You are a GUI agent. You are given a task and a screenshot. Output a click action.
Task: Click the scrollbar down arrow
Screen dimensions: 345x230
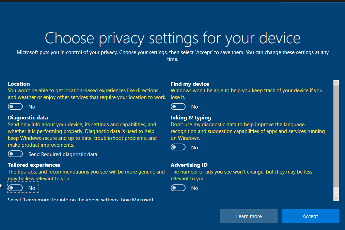click(336, 198)
